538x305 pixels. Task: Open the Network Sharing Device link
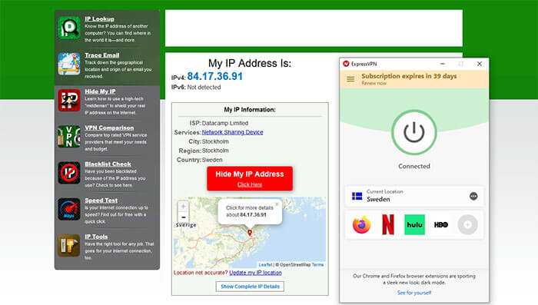click(232, 132)
